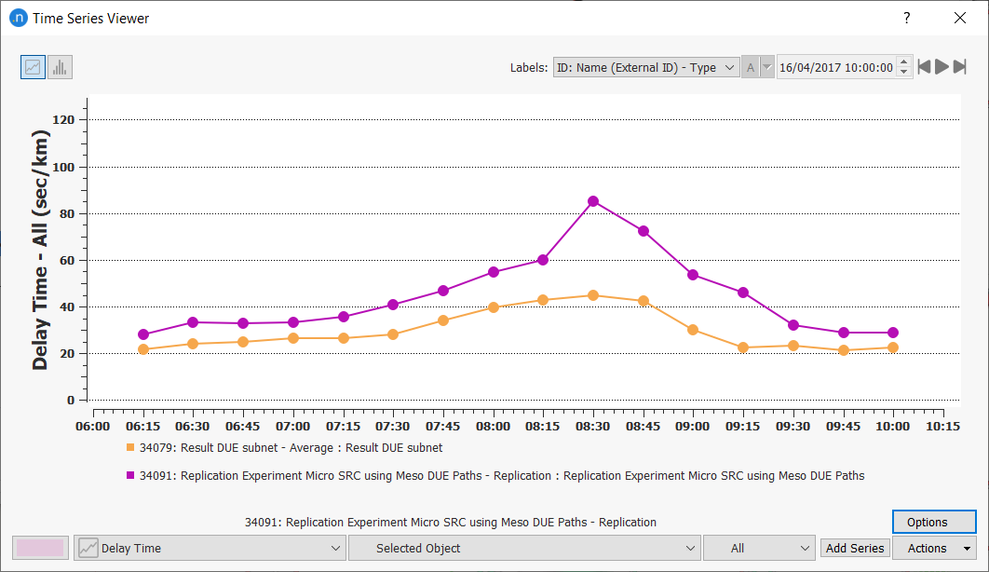Click the Add Series button
Screen dimensions: 989x572
(x=855, y=549)
